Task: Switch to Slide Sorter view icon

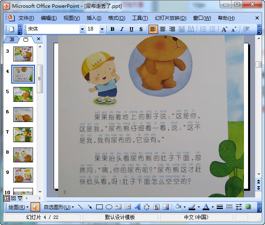Action: (x=13, y=198)
